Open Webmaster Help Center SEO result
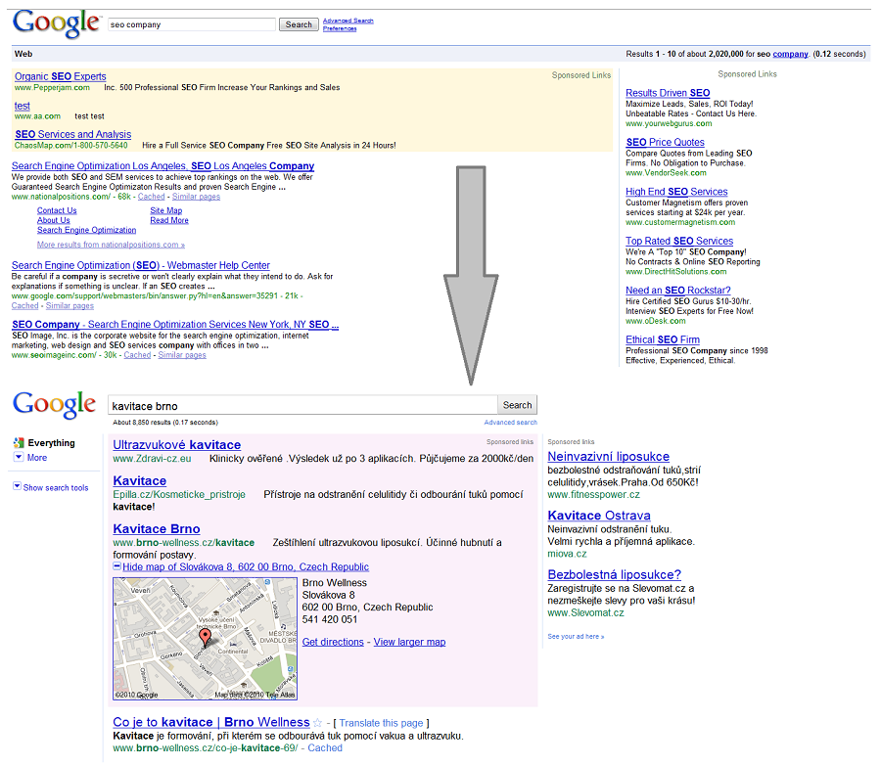Viewport: 881px width, 766px height. coord(140,266)
